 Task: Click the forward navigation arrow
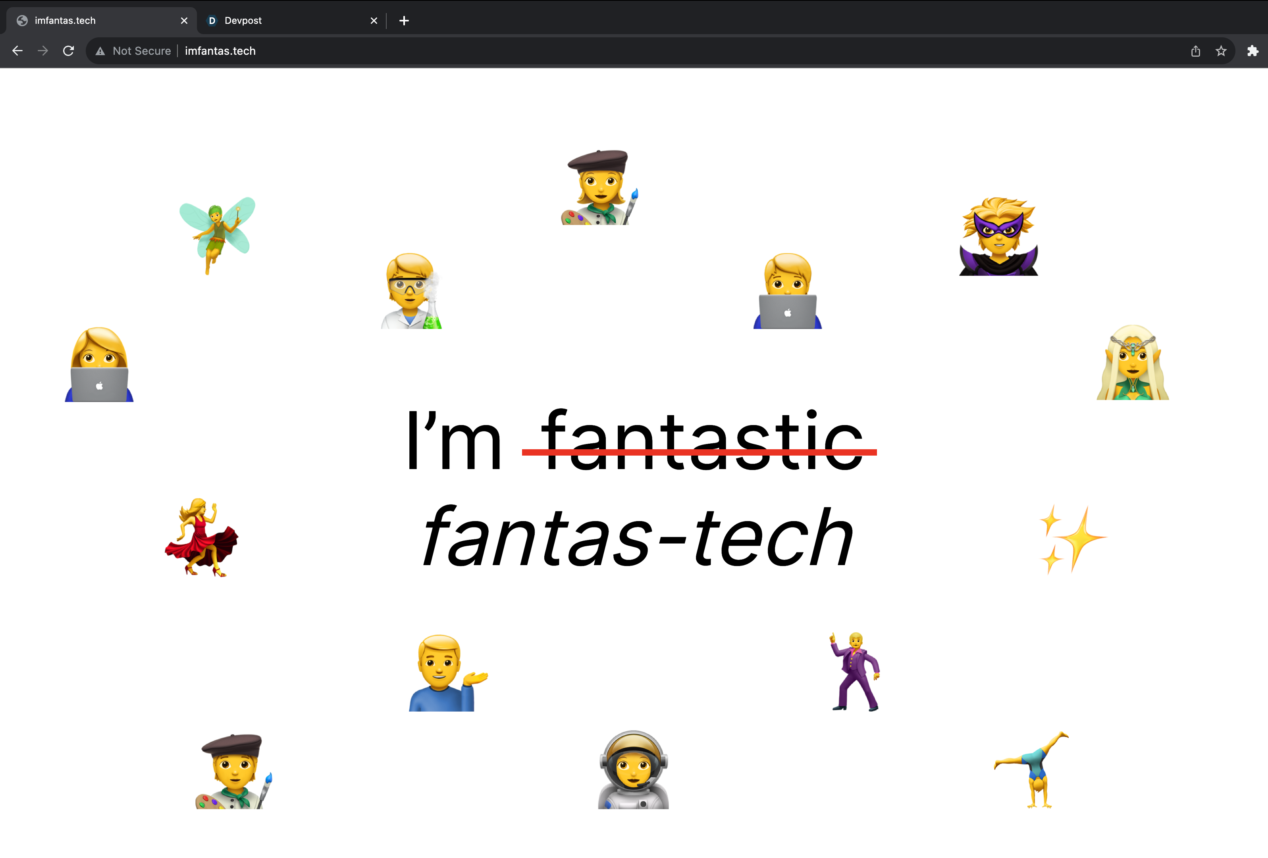(42, 51)
